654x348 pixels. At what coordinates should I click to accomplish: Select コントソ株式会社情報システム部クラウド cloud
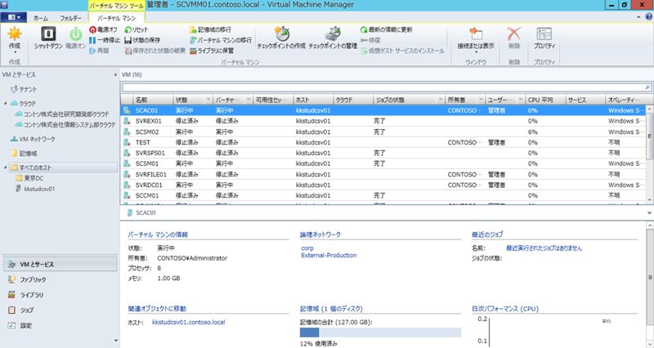[x=65, y=125]
